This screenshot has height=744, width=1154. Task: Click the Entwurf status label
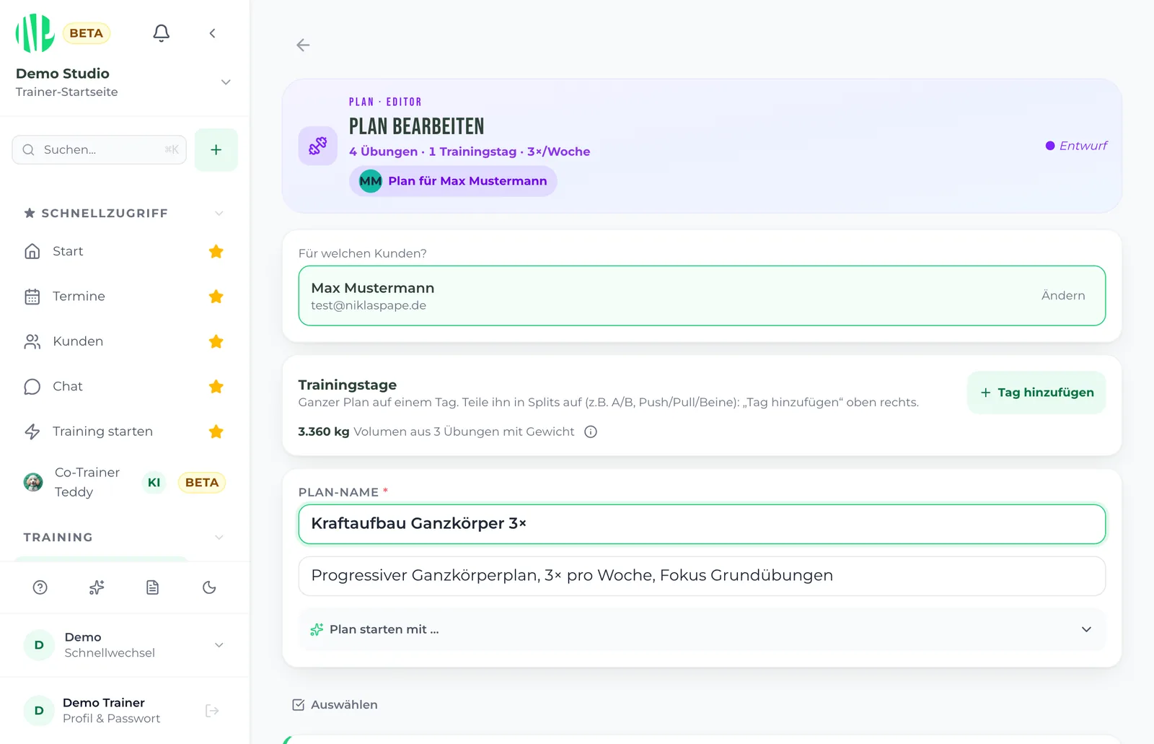[x=1076, y=146]
